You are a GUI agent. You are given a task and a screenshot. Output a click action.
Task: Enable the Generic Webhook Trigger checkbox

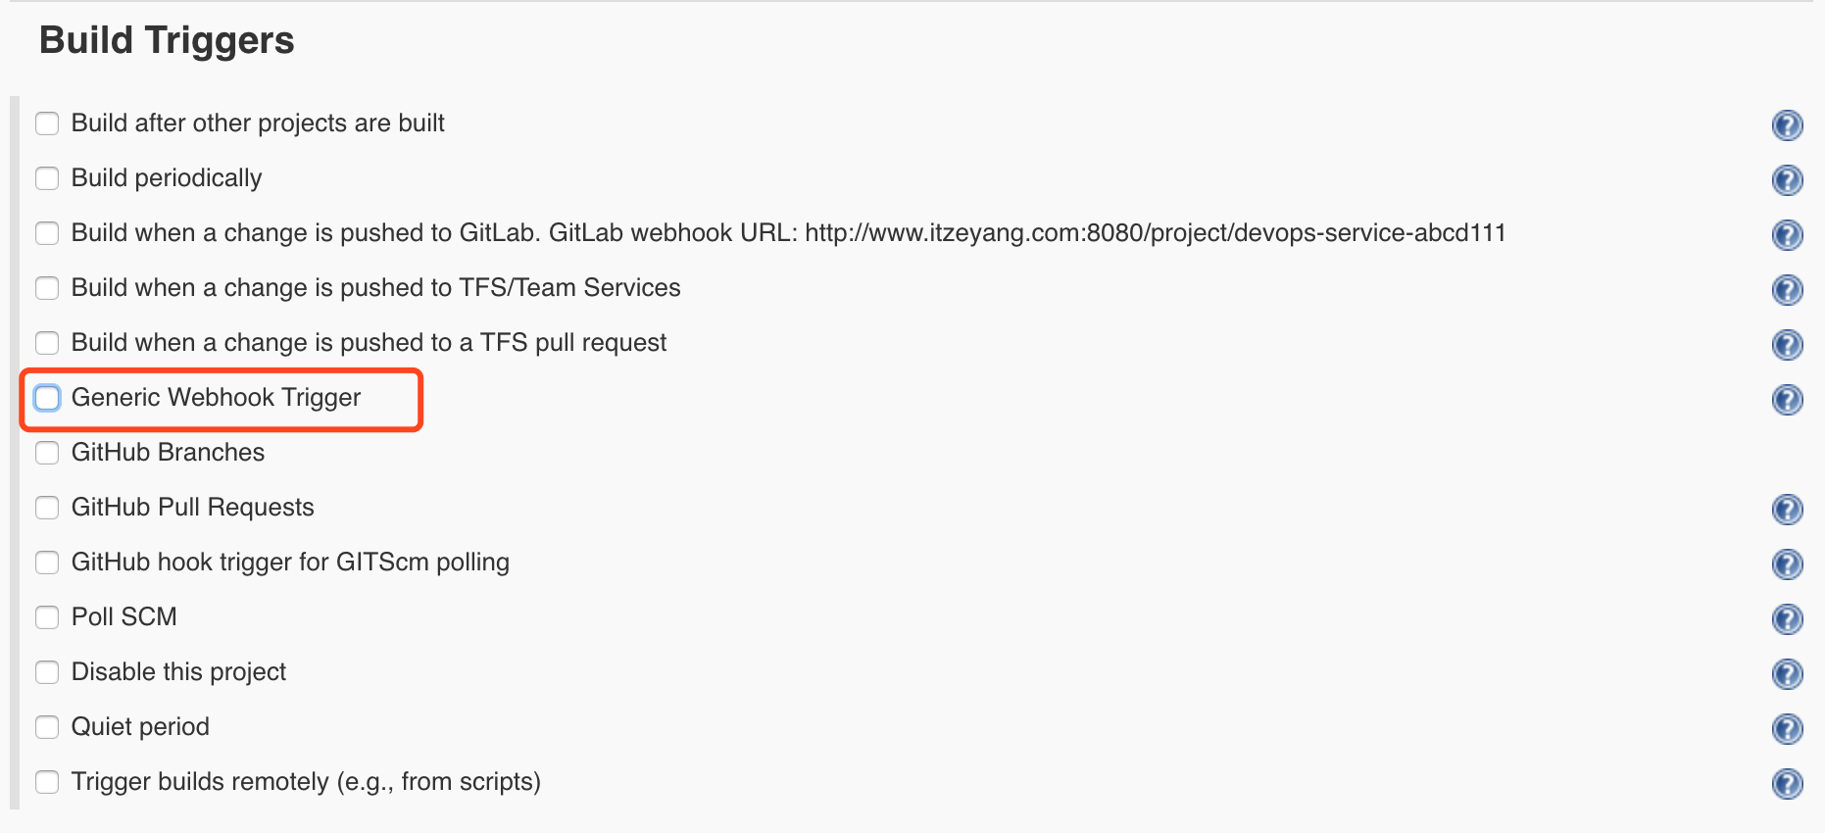tap(47, 398)
